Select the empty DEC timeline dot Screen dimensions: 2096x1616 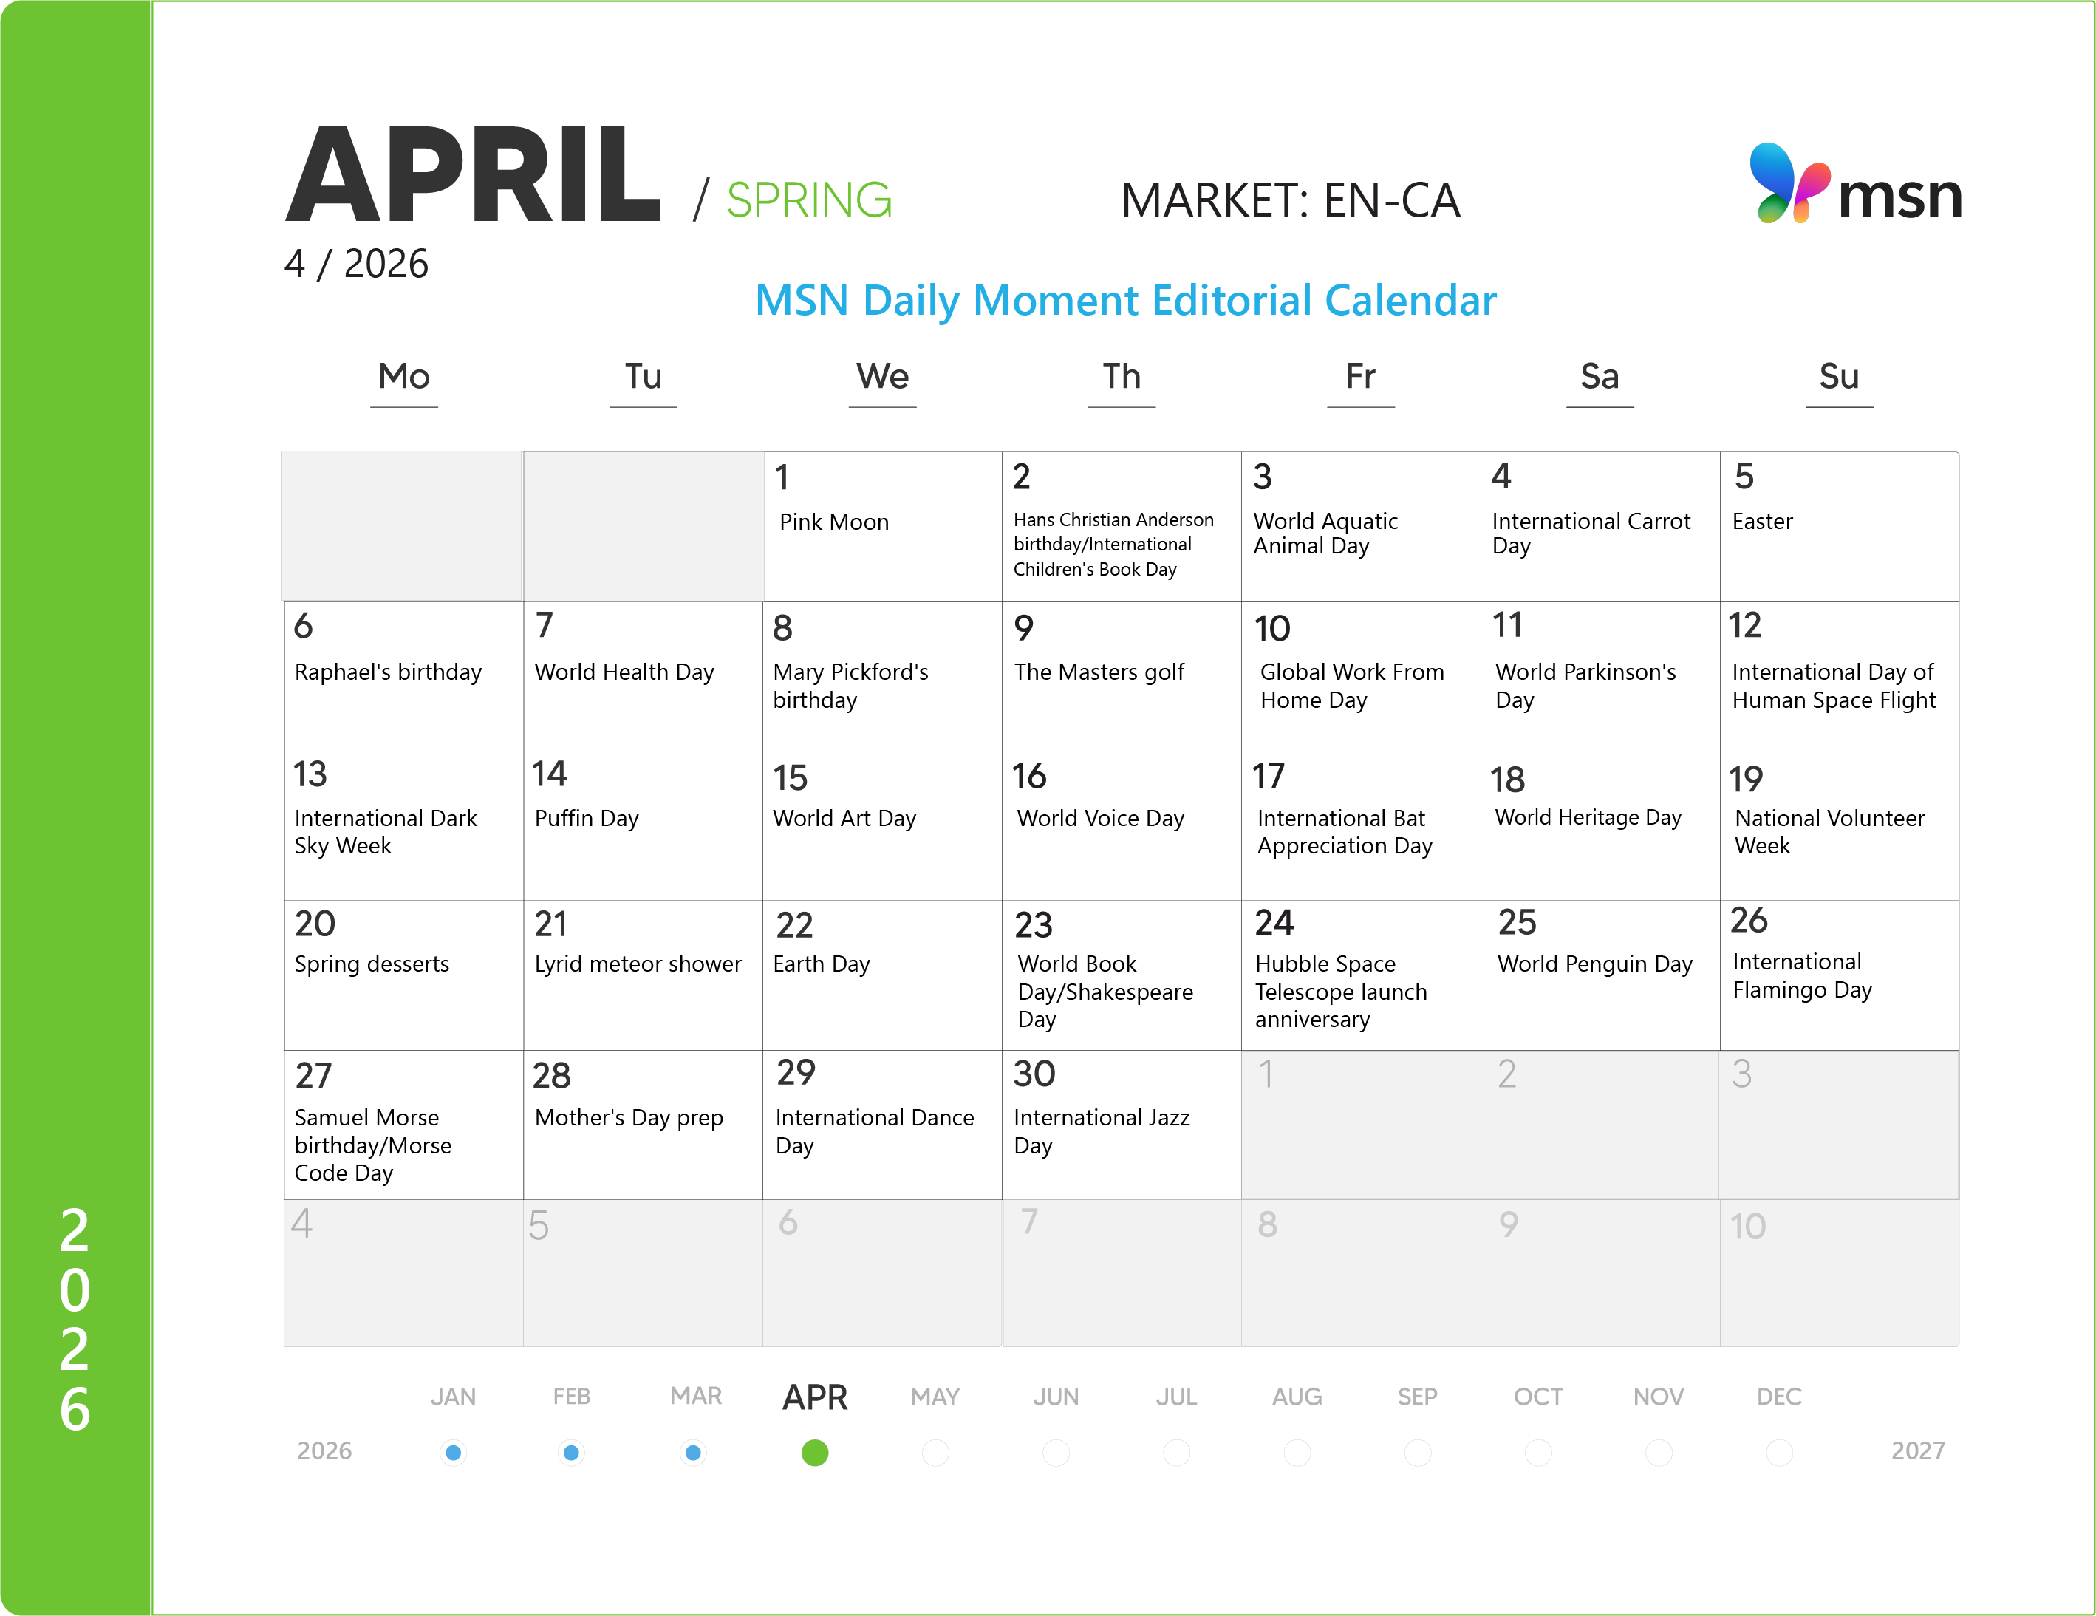tap(1779, 1453)
